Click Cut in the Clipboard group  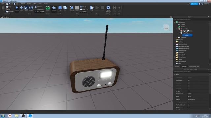coord(8,9)
